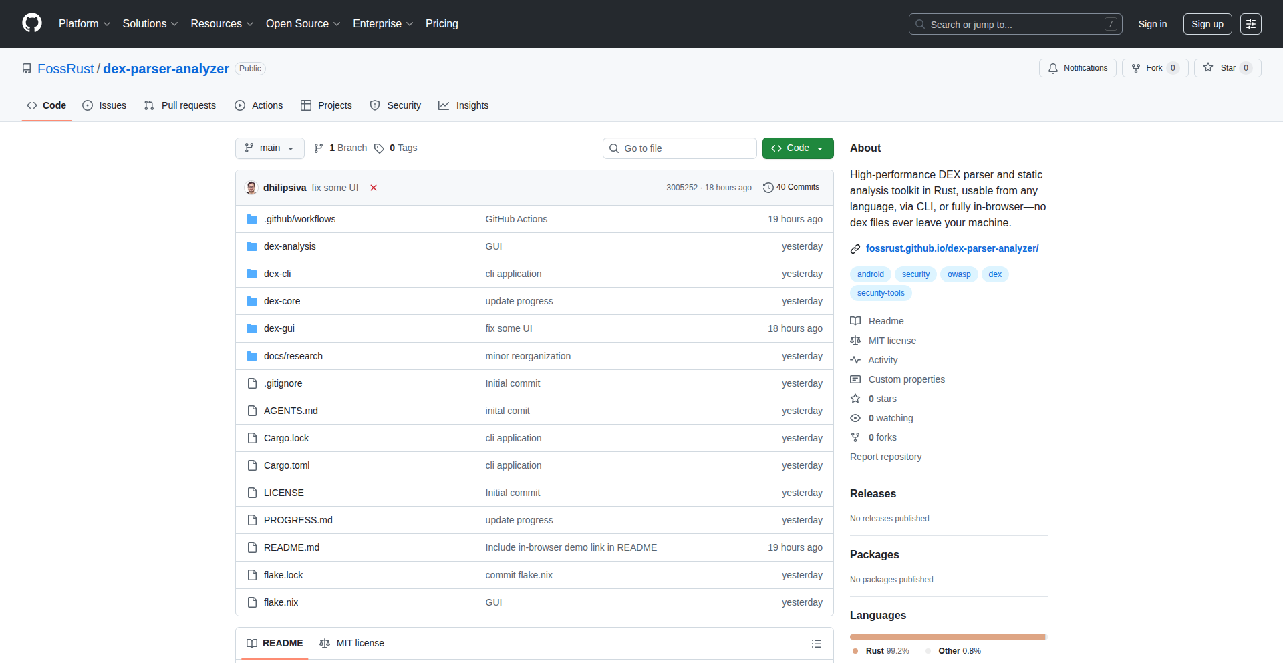Open the green Code dropdown

pos(797,148)
